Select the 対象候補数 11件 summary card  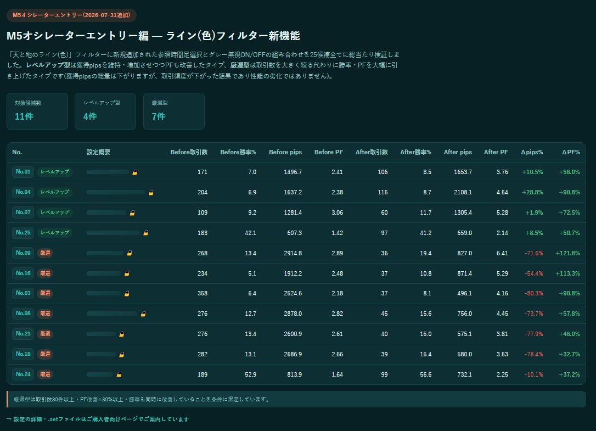(x=37, y=111)
